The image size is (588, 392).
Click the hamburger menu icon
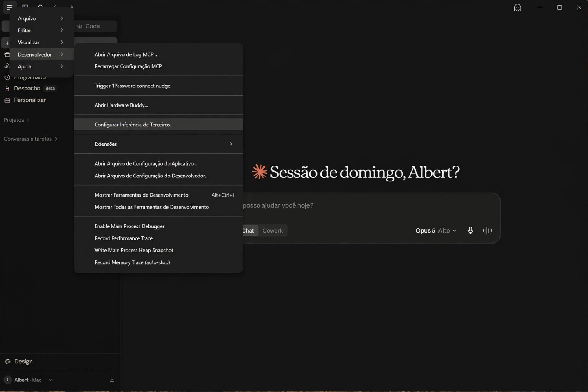pyautogui.click(x=10, y=7)
